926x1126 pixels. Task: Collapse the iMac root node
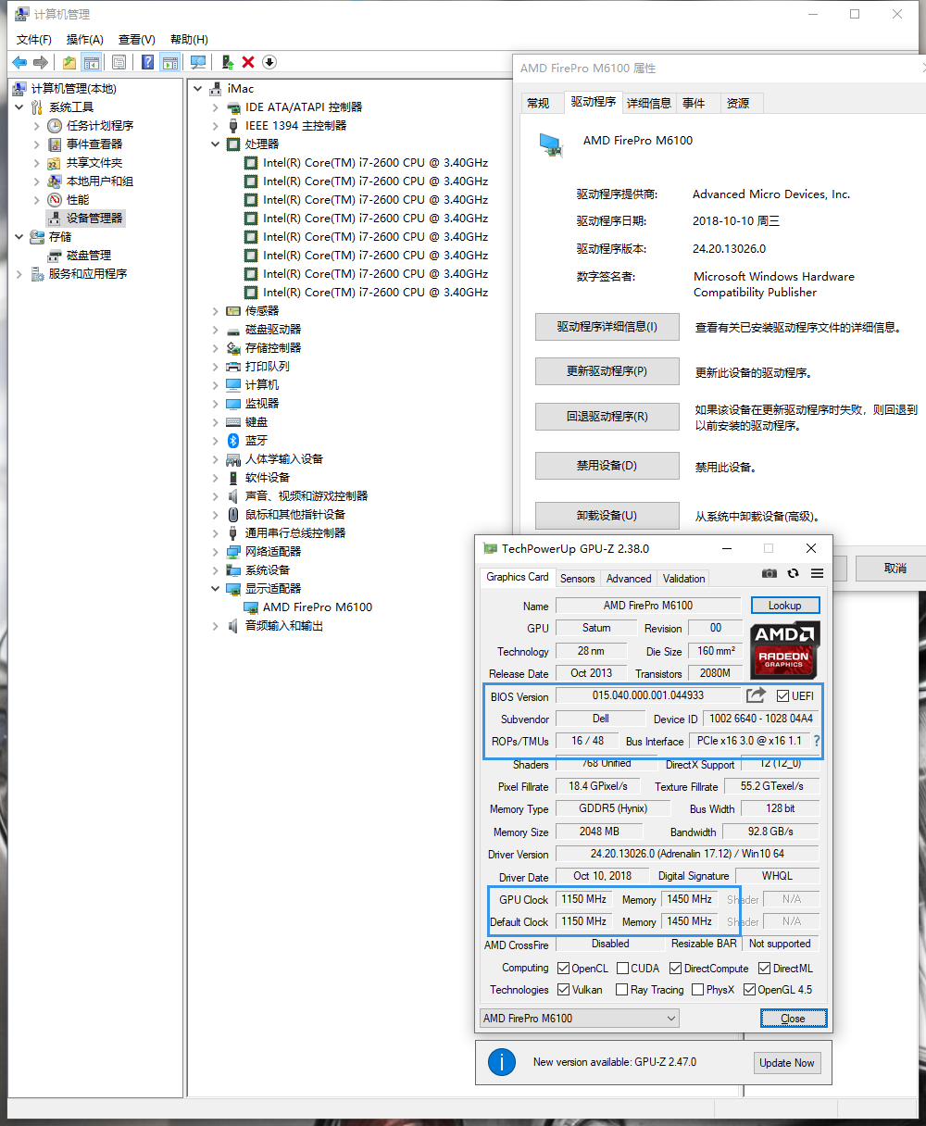pyautogui.click(x=198, y=89)
